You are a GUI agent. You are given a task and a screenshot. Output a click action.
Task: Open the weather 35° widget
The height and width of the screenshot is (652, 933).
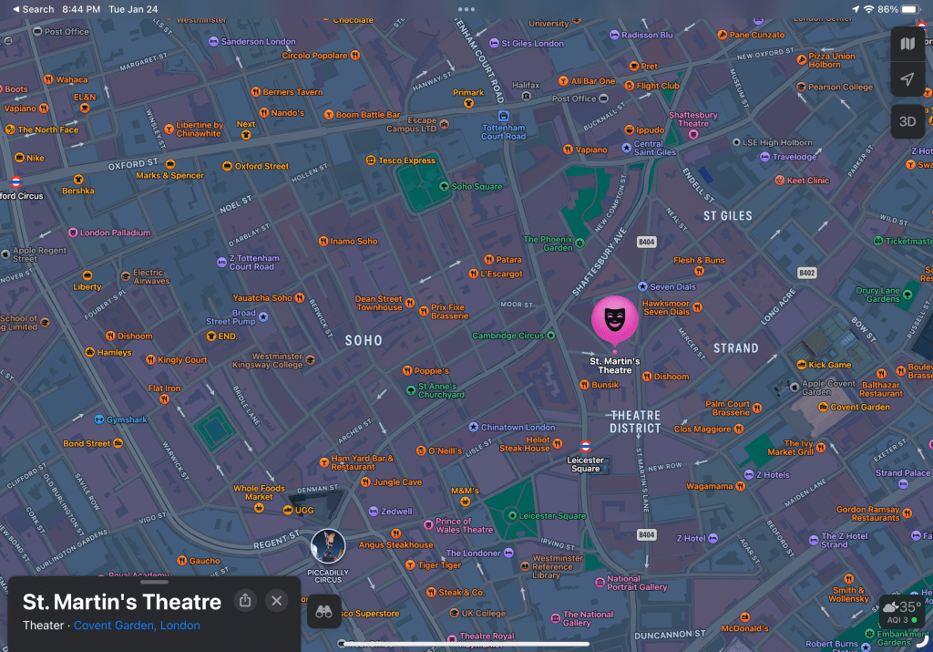[x=902, y=611]
